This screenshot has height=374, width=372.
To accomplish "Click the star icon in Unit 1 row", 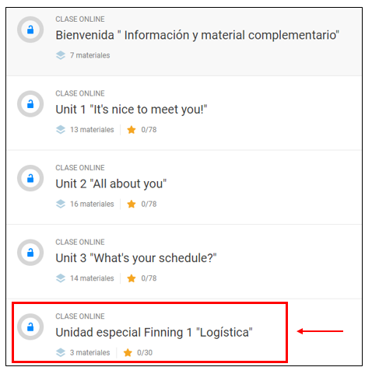I will pyautogui.click(x=132, y=130).
